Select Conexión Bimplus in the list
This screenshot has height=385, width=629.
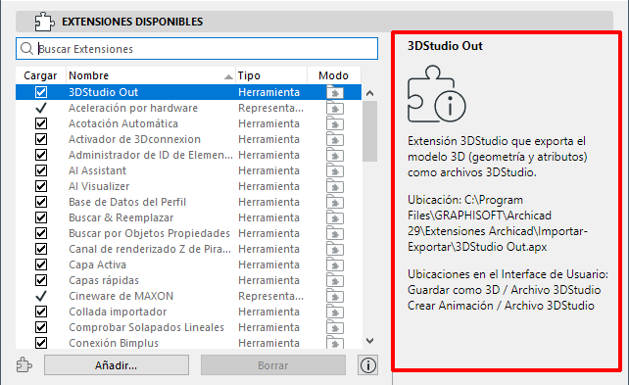point(114,343)
